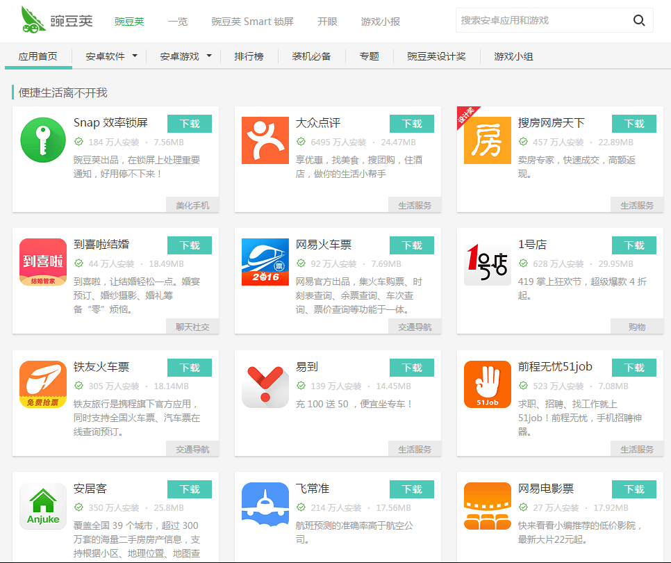Download 飞常准
This screenshot has width=671, height=563.
tap(412, 489)
